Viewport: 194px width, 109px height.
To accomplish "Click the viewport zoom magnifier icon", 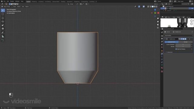I will (158, 18).
